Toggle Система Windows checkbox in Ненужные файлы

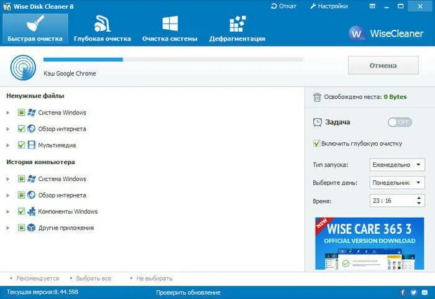(x=21, y=112)
